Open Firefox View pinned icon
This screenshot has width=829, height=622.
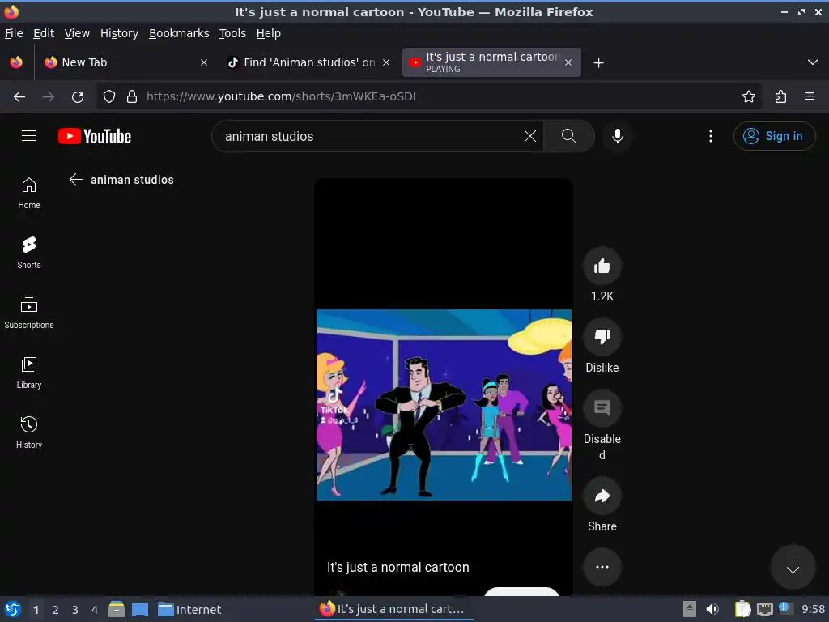(x=16, y=62)
